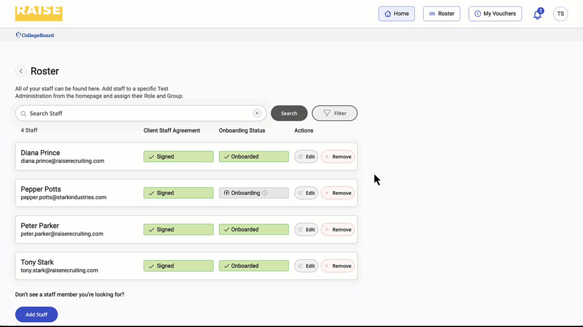The height and width of the screenshot is (327, 583).
Task: Click the Add Staff button
Action: click(36, 314)
